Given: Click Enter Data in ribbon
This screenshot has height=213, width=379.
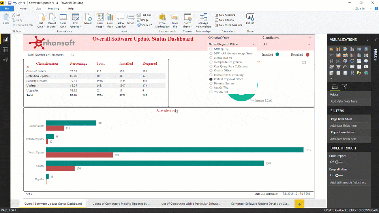Looking at the screenshot, I should (x=63, y=21).
